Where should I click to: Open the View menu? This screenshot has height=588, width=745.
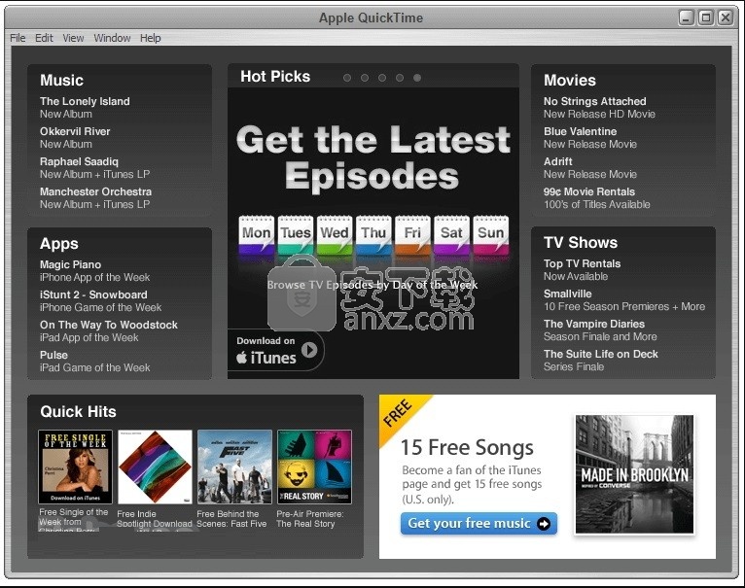pos(73,38)
